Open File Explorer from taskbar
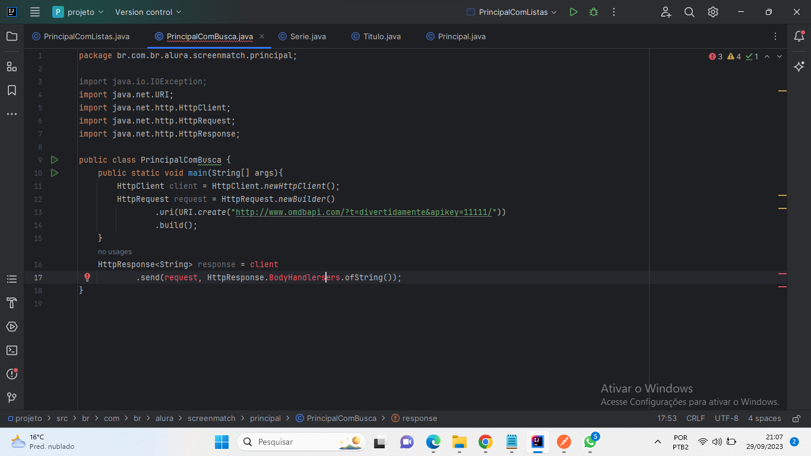 [x=459, y=442]
